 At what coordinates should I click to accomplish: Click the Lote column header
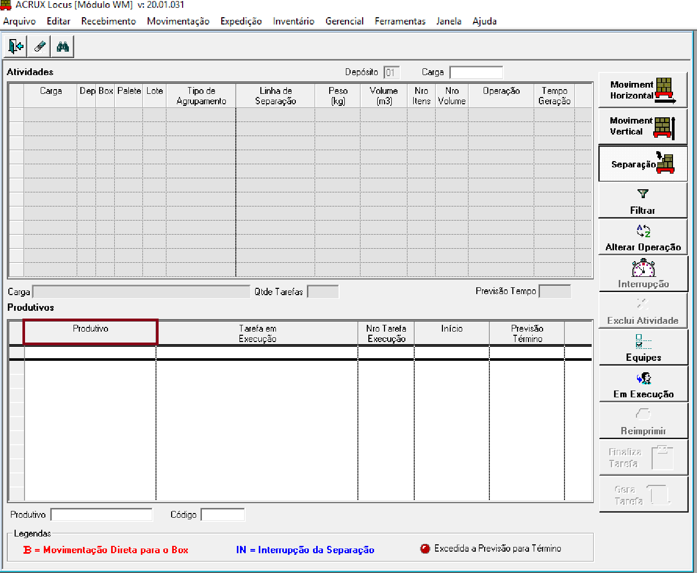click(x=154, y=96)
